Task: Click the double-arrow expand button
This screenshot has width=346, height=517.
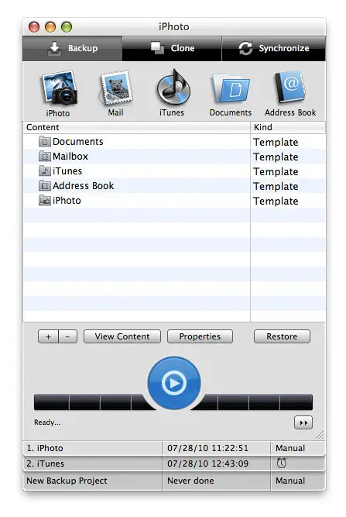Action: tap(303, 422)
